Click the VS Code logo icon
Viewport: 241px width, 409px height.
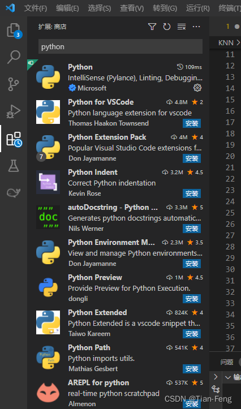[10, 8]
